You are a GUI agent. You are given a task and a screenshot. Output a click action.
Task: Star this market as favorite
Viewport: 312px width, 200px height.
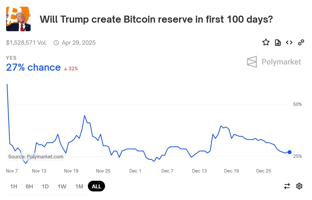pos(265,42)
